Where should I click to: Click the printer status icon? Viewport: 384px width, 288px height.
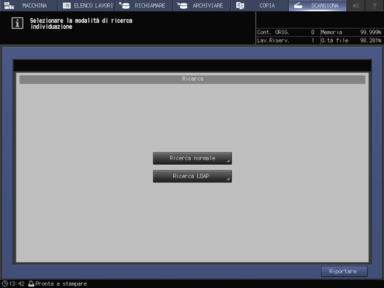click(31, 284)
